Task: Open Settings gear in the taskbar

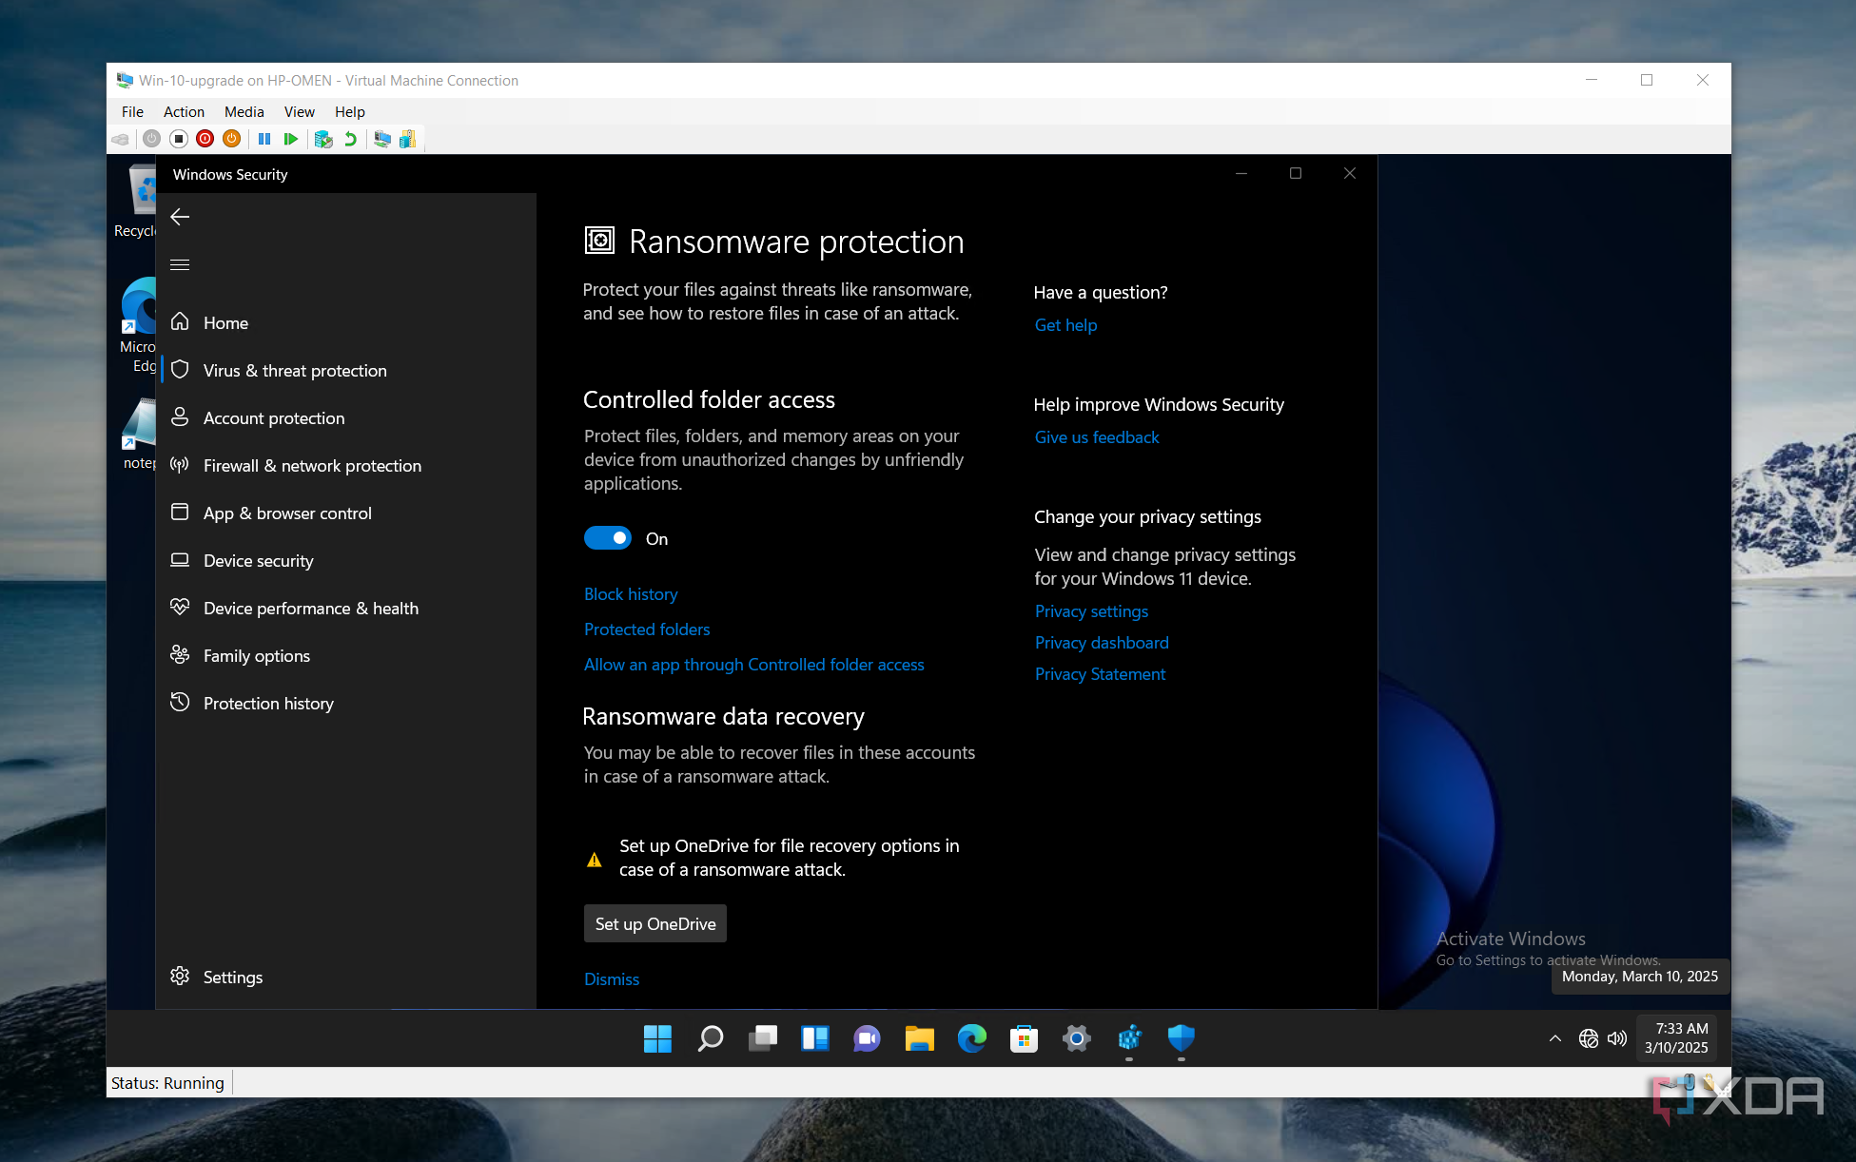Action: click(x=1076, y=1038)
